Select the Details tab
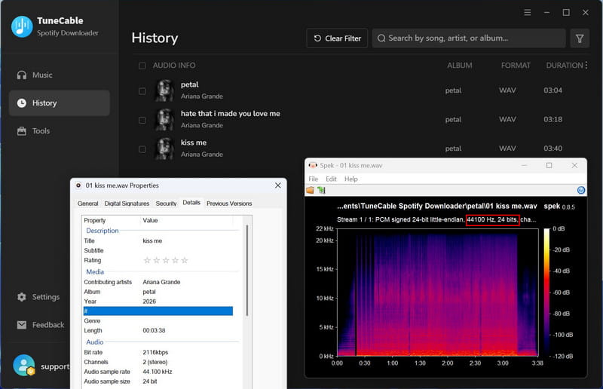Viewport: 603px width, 389px height. (x=191, y=202)
